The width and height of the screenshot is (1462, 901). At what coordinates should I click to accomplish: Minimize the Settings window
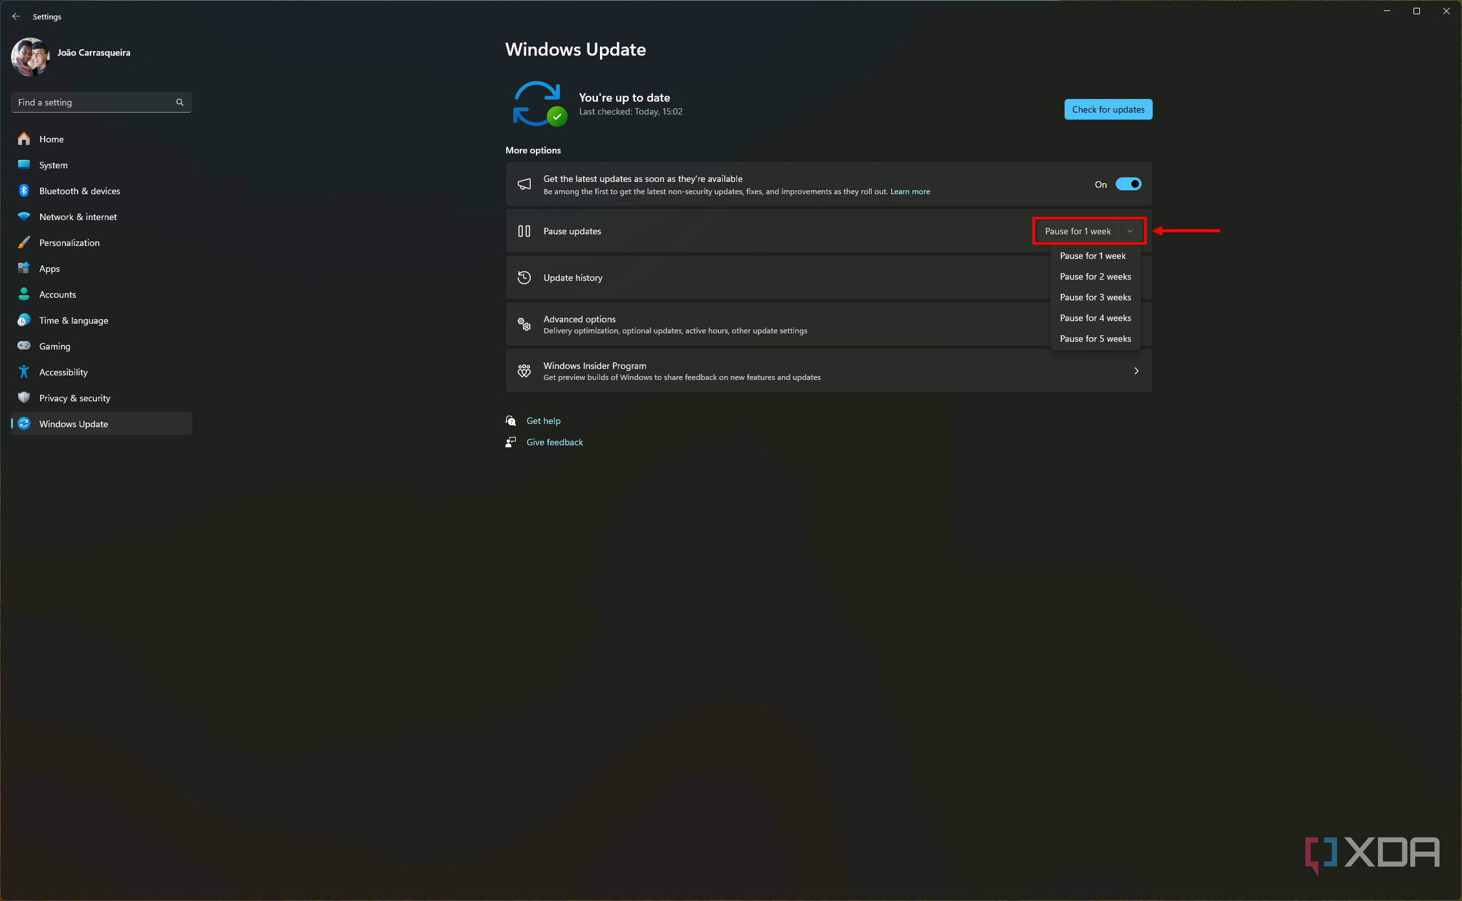click(x=1387, y=11)
